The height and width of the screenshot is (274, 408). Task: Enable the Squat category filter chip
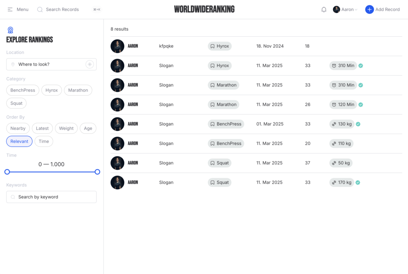click(16, 104)
